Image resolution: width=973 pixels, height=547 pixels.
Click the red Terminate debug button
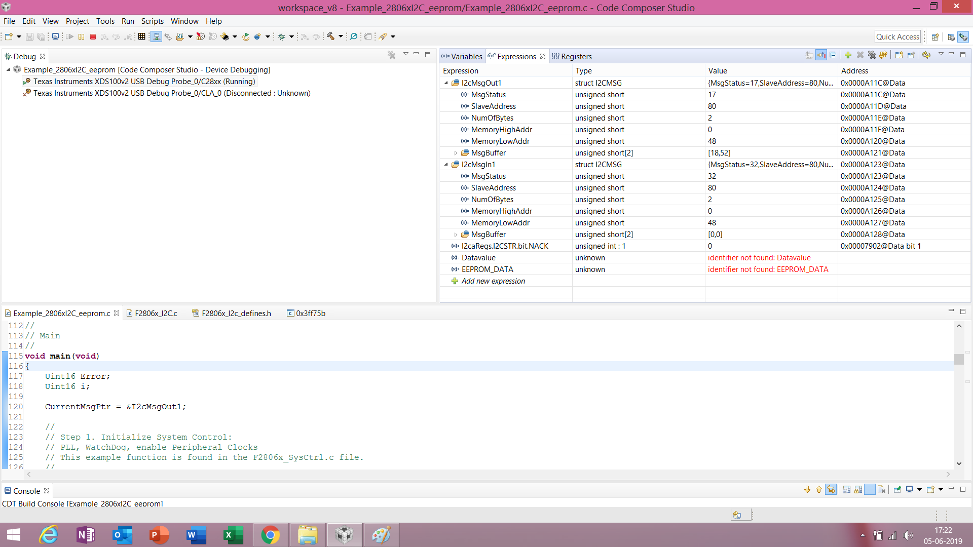pos(93,36)
